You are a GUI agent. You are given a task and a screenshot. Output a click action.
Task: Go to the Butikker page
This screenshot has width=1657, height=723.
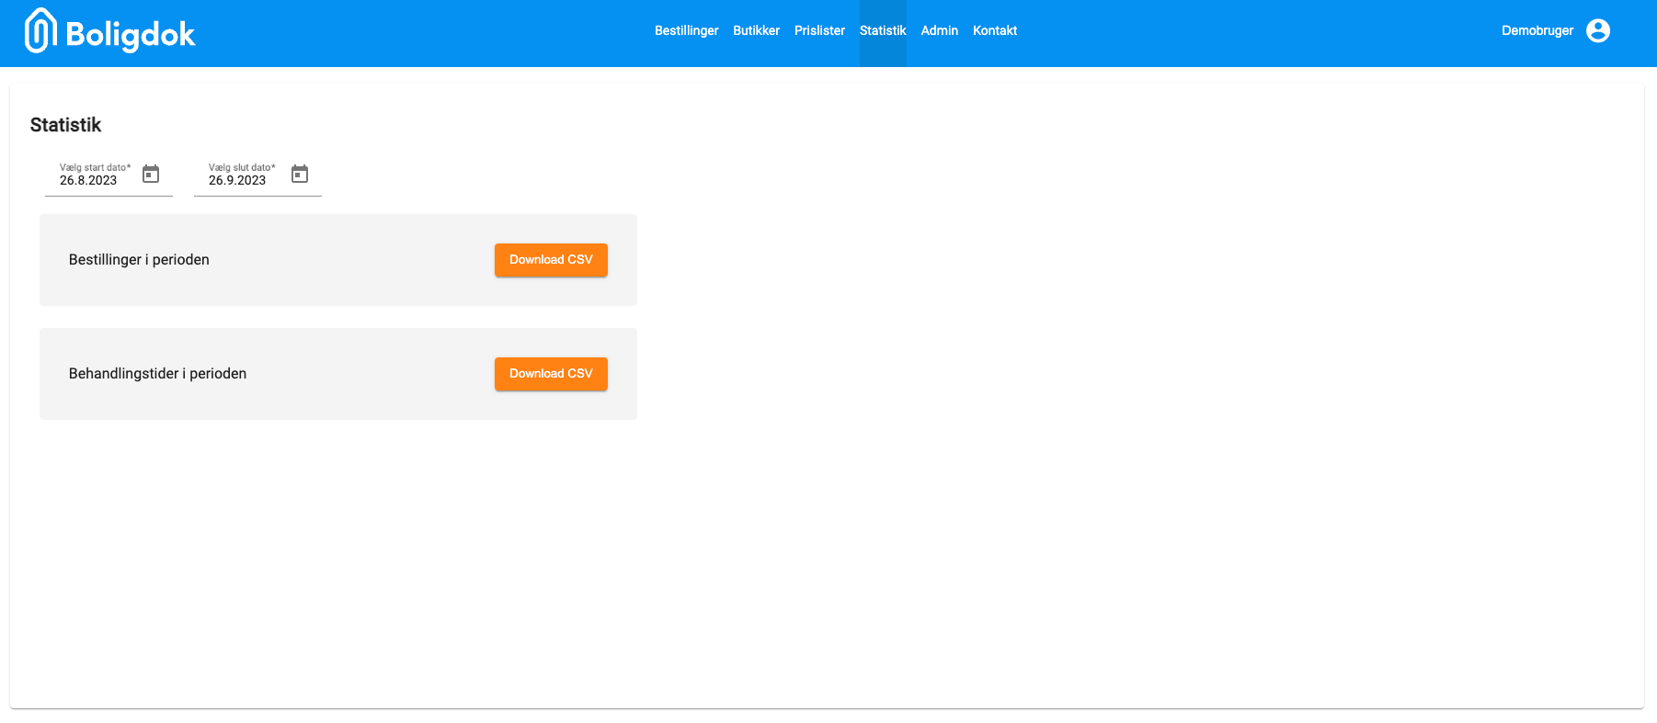pos(756,31)
